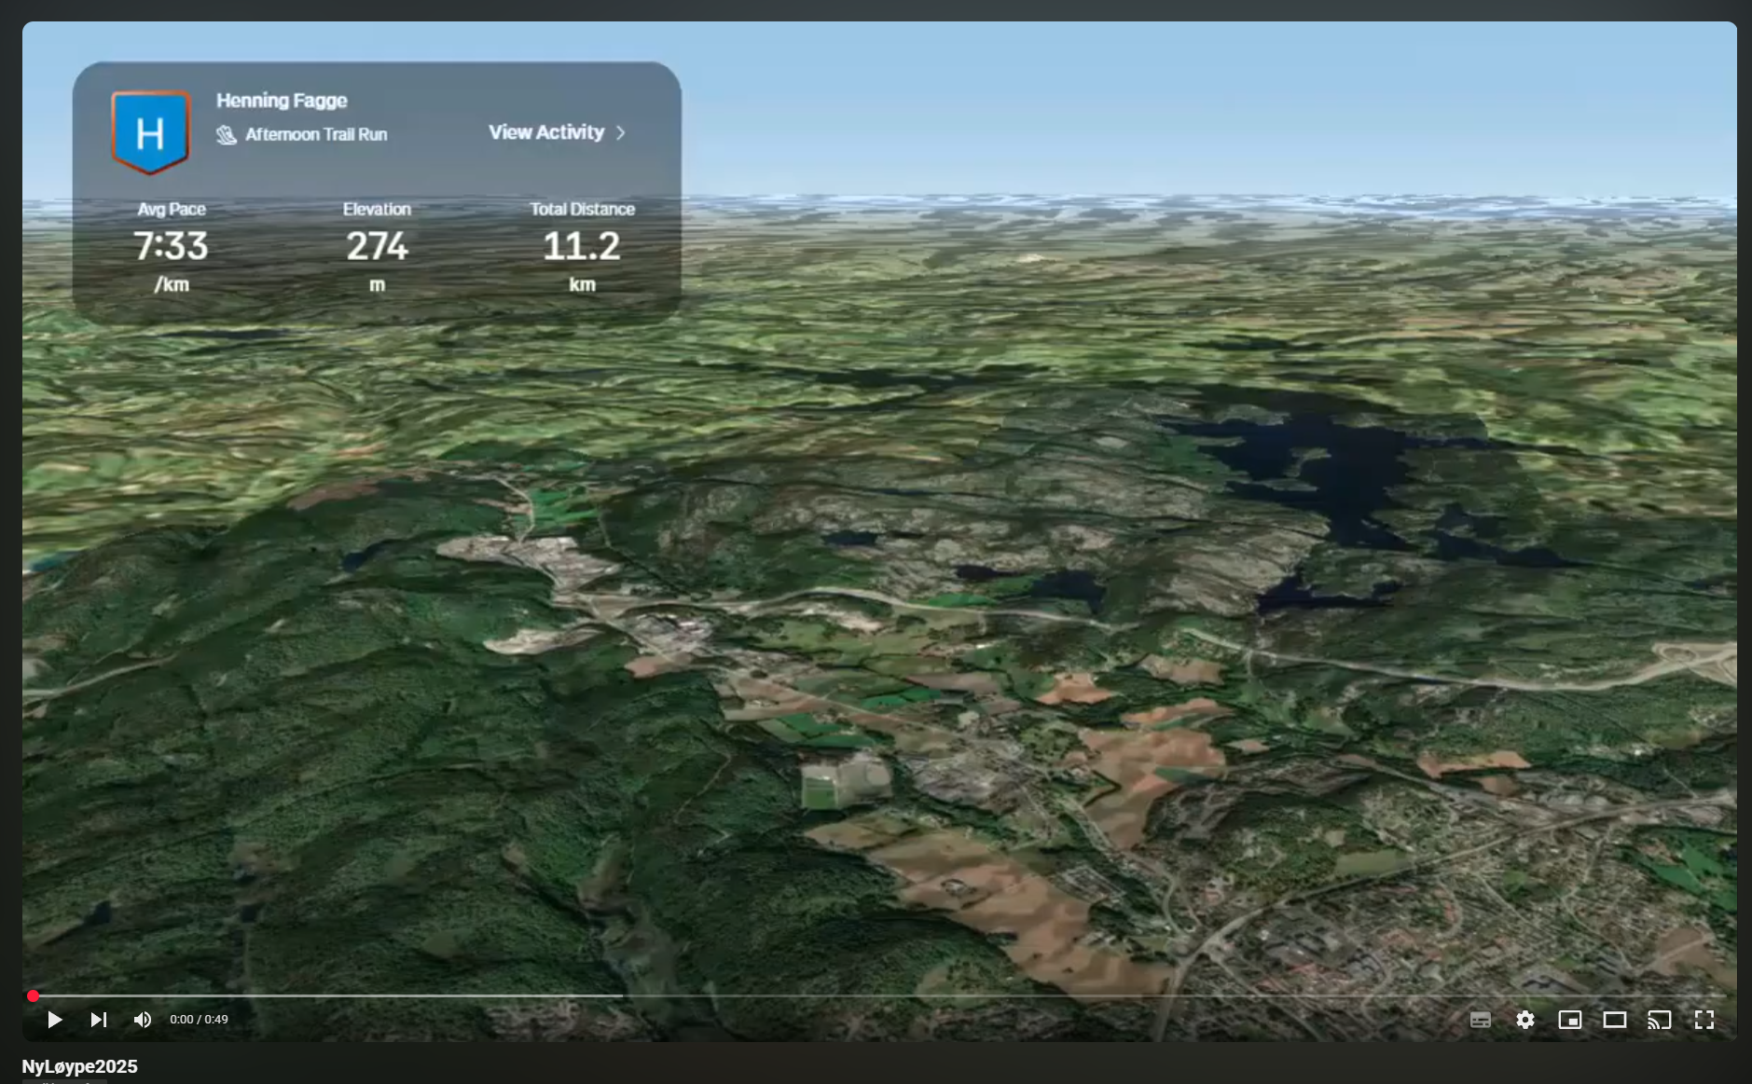Click the Henning Fagge name
1752x1084 pixels.
pyautogui.click(x=282, y=101)
